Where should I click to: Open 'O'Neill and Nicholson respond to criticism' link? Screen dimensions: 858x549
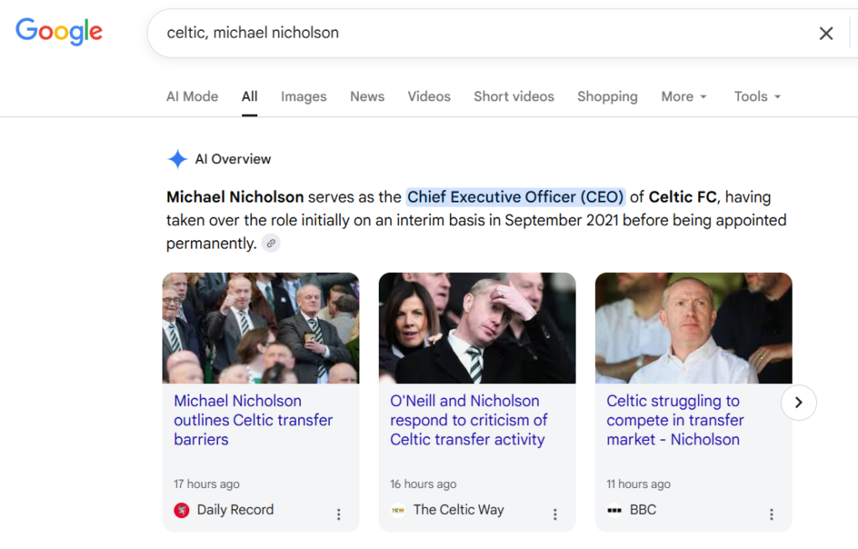tap(468, 420)
